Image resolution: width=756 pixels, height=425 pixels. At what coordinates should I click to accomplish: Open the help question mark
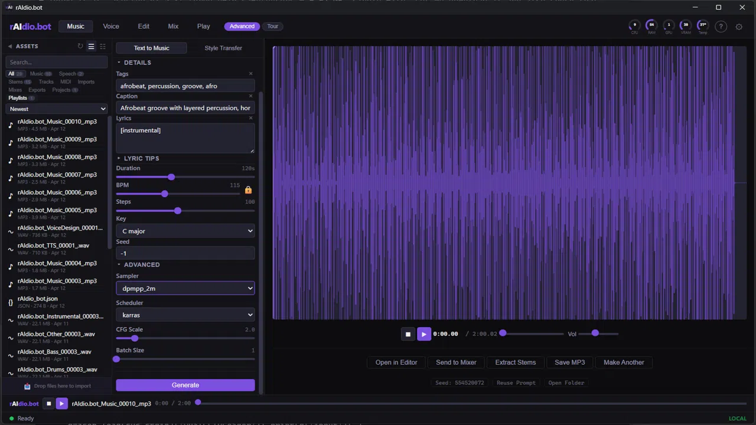tap(721, 27)
